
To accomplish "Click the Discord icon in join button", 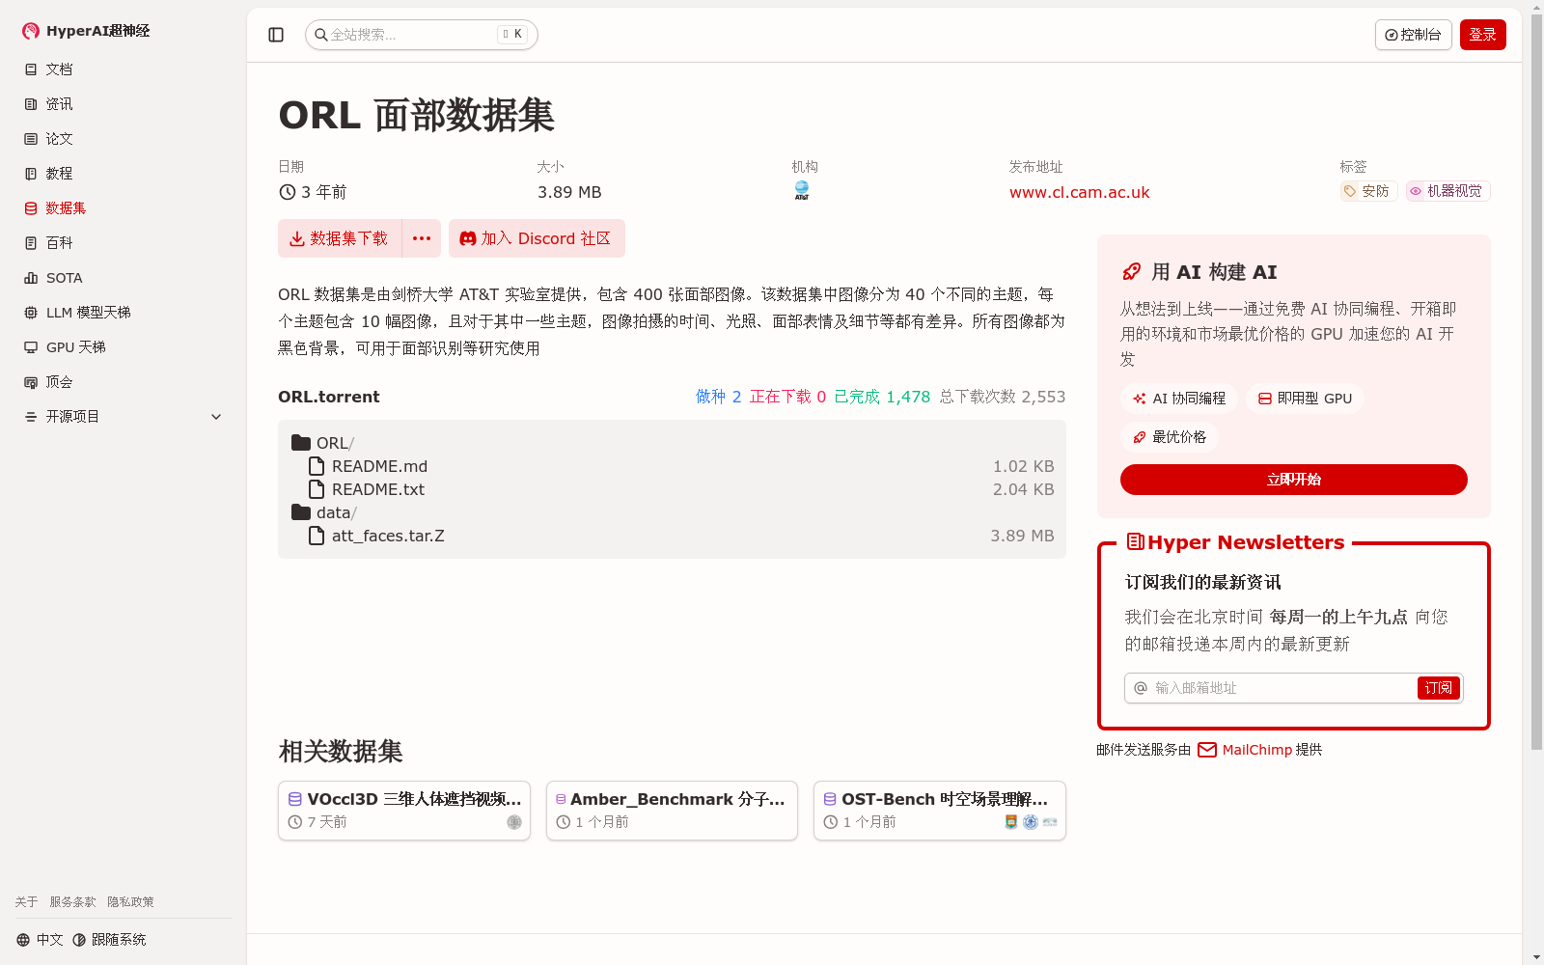I will point(467,238).
